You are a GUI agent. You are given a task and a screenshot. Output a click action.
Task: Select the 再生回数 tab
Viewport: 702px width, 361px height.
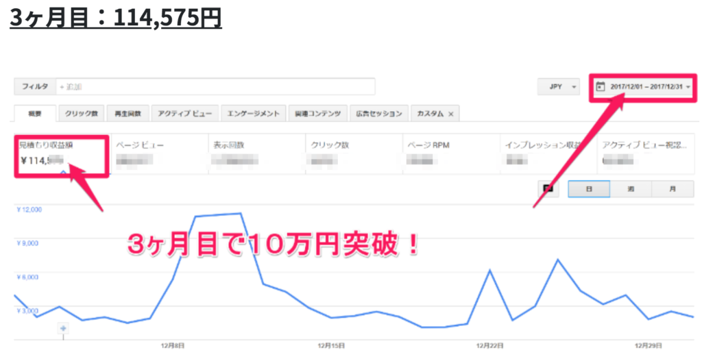[128, 114]
